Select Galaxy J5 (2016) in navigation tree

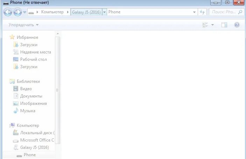(x=35, y=147)
